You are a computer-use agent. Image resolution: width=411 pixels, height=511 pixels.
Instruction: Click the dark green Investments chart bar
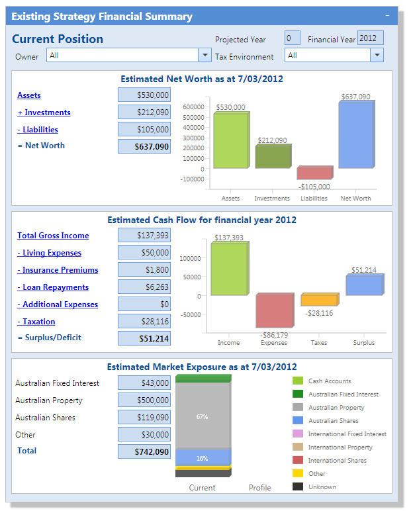pyautogui.click(x=273, y=156)
